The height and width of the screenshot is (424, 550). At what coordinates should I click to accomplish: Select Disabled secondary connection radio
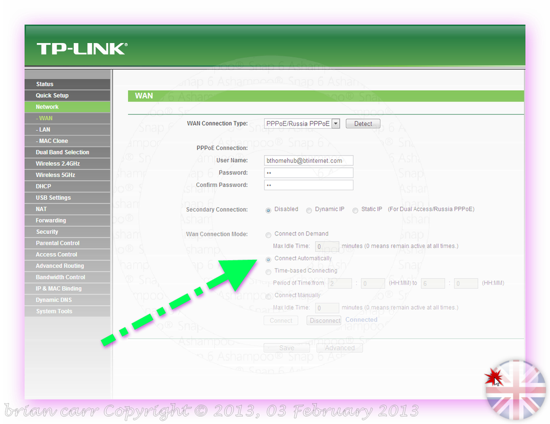(x=268, y=211)
